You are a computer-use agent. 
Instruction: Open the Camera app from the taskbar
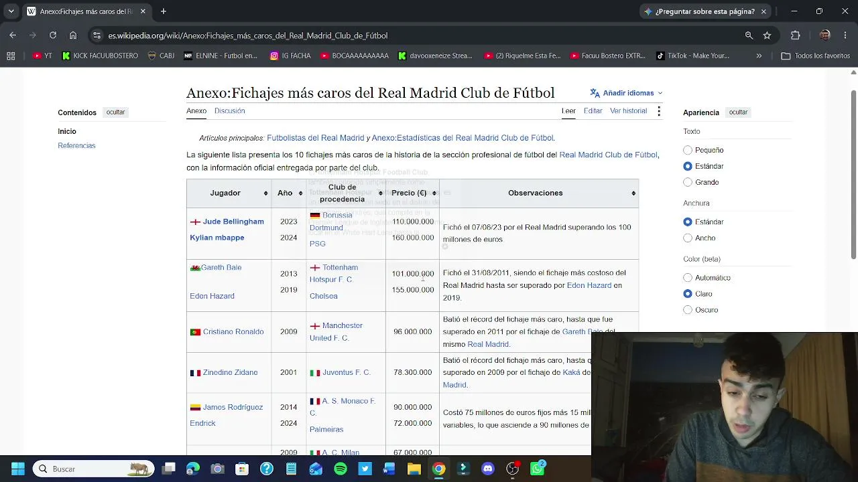[x=217, y=469]
